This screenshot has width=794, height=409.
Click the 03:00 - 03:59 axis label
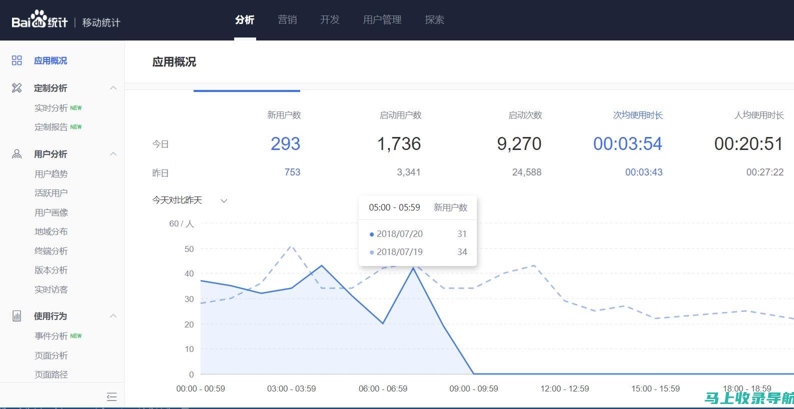(x=292, y=388)
